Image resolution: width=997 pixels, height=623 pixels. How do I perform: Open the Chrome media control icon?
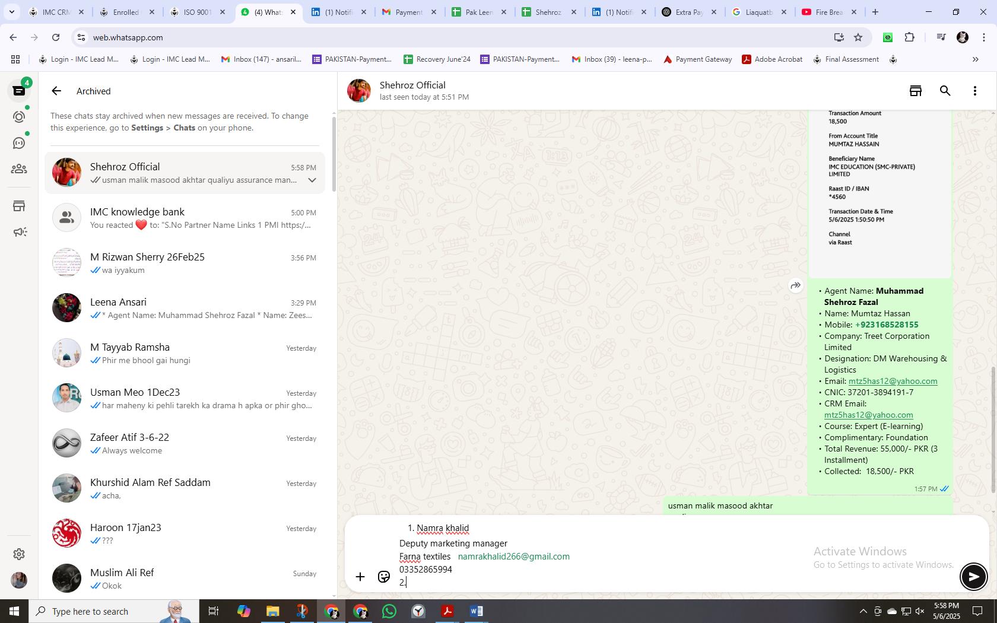click(941, 37)
